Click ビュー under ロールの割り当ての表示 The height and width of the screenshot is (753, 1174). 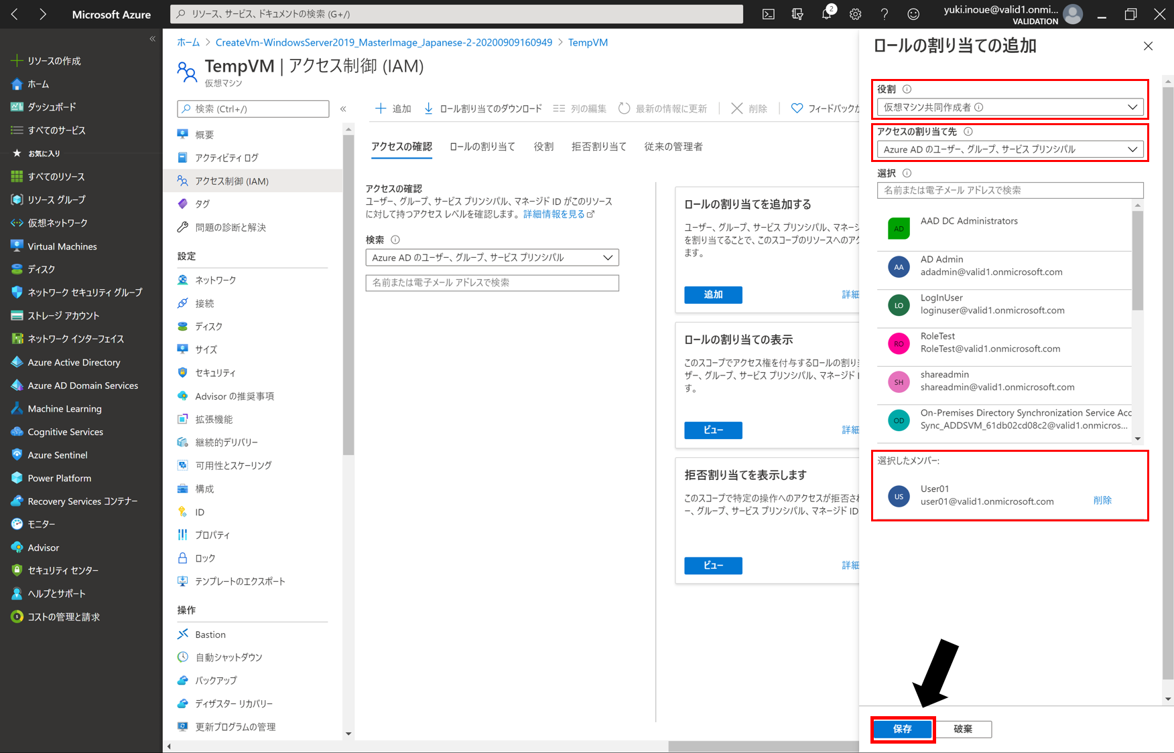tap(713, 430)
